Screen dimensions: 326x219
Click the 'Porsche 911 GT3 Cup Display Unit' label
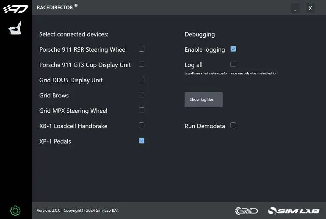[x=85, y=65]
